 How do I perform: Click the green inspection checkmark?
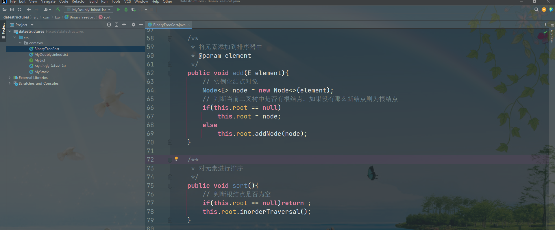545,32
